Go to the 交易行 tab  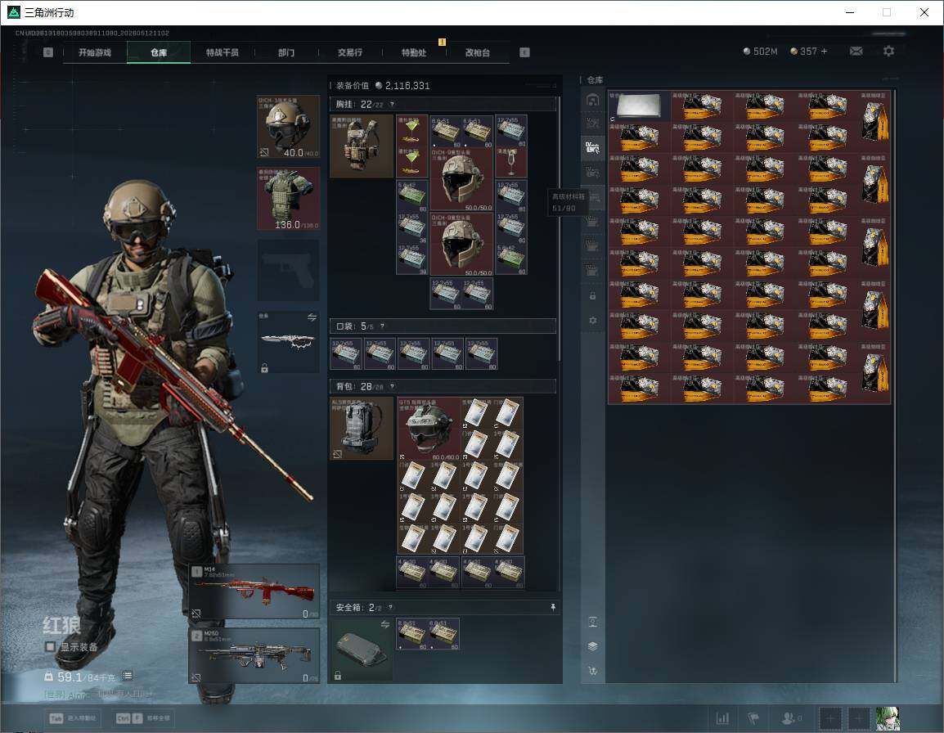tap(350, 52)
